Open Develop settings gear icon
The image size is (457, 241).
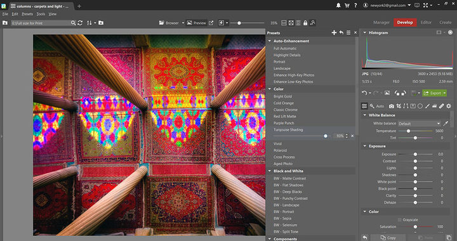(x=449, y=107)
